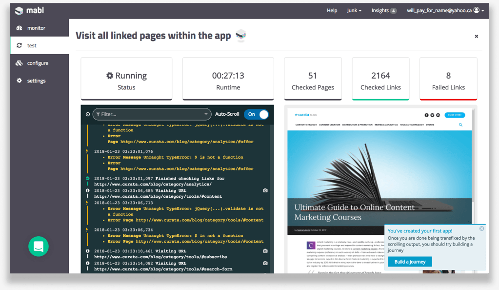Click the configure icon in the sidebar
This screenshot has height=290, width=499.
[x=19, y=63]
